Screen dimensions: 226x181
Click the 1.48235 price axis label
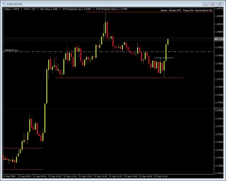coord(219,9)
